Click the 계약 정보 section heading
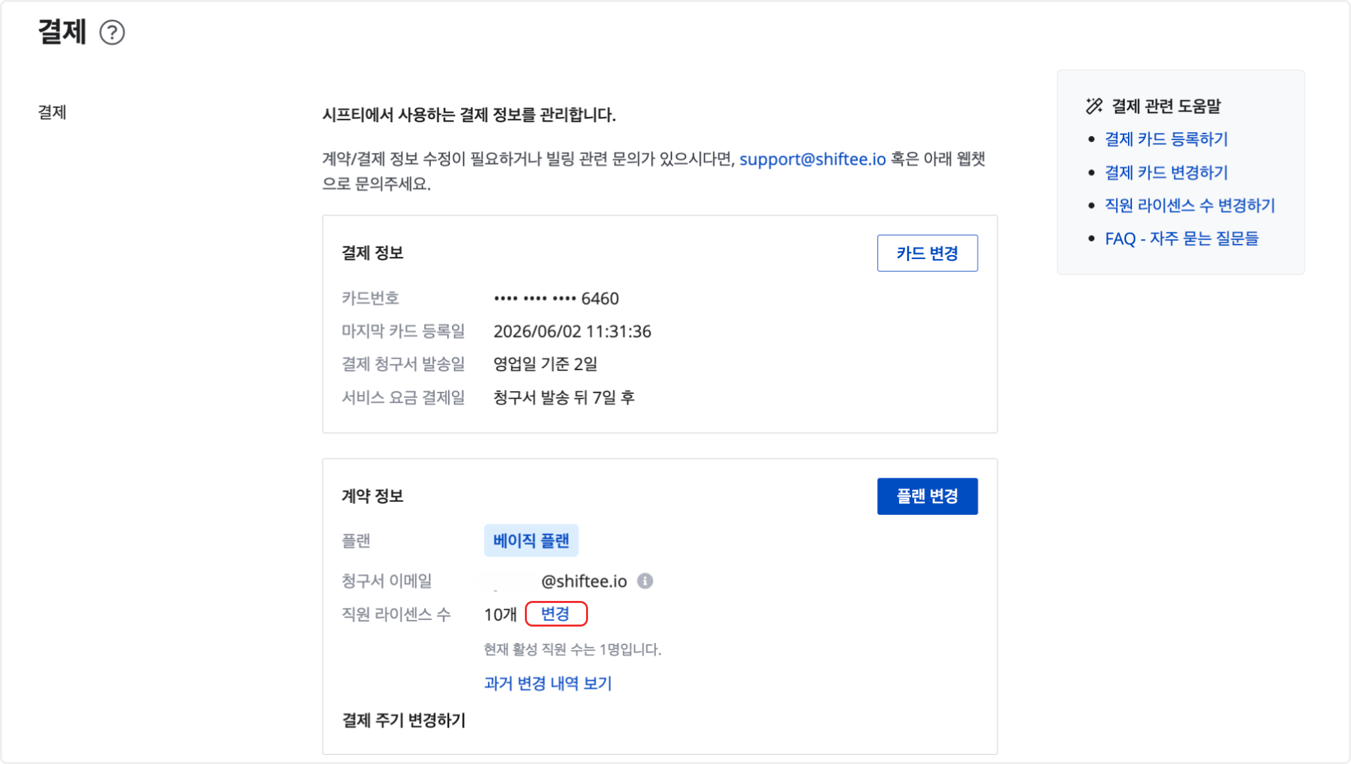Viewport: 1351px width, 764px height. [x=372, y=496]
